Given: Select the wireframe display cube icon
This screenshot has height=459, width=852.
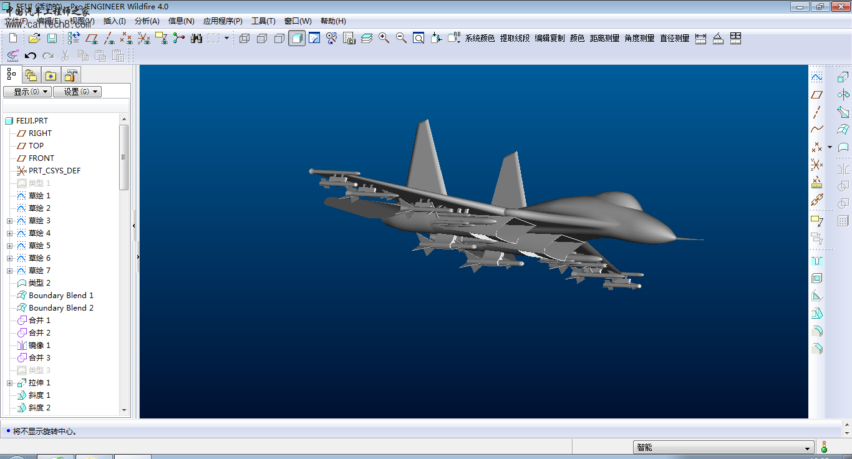Looking at the screenshot, I should point(244,39).
